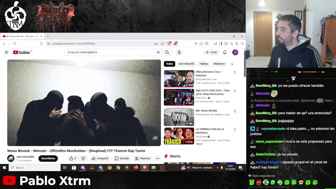Open the one1visionDE channel avatar
Screen dimensions: 336x189
click(11, 158)
